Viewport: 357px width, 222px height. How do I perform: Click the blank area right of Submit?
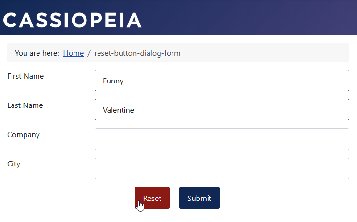[284, 198]
